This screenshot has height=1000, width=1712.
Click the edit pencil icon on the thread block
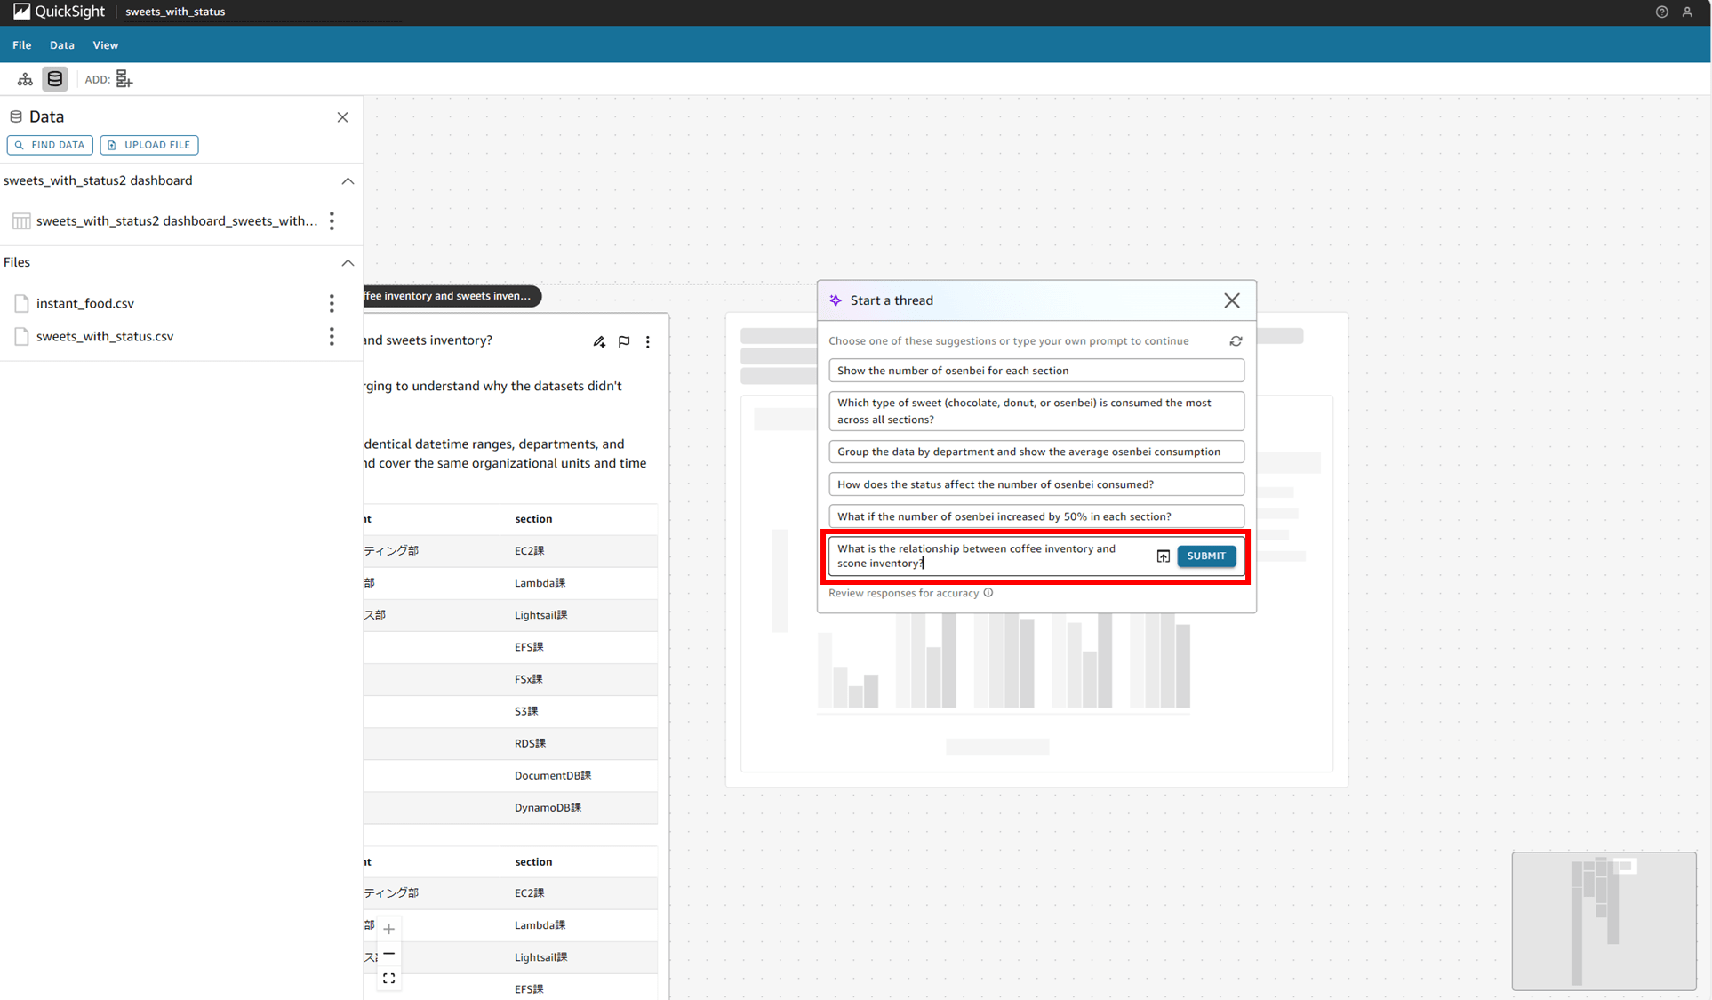pos(599,341)
